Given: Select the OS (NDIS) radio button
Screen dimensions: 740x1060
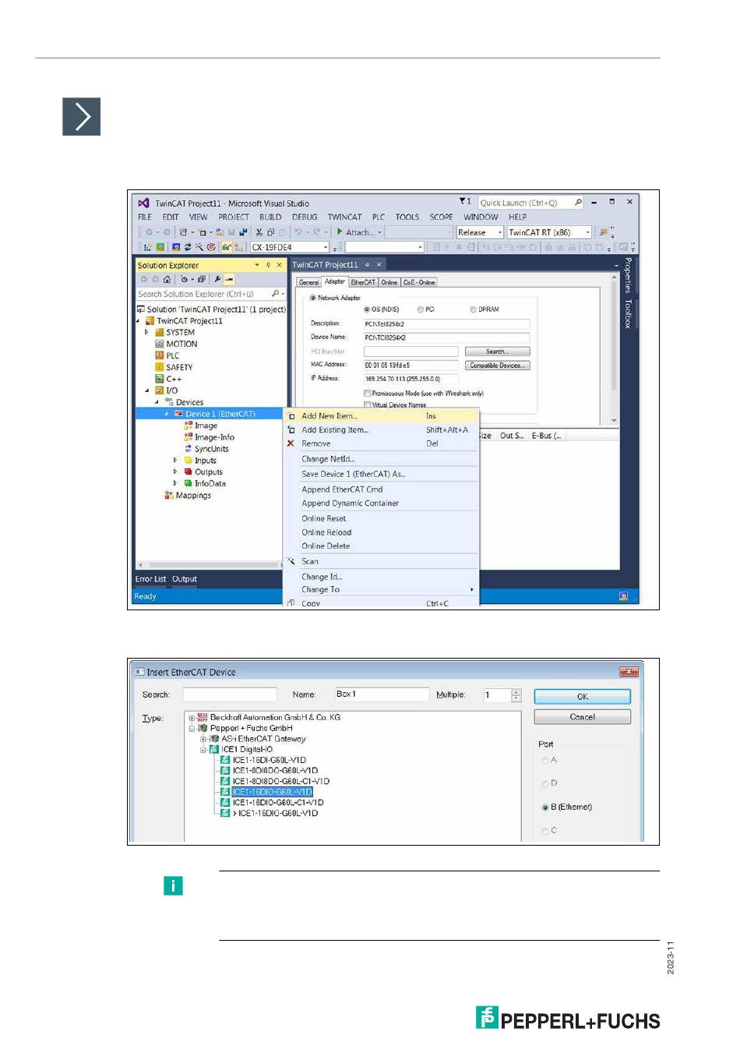Looking at the screenshot, I should [367, 309].
